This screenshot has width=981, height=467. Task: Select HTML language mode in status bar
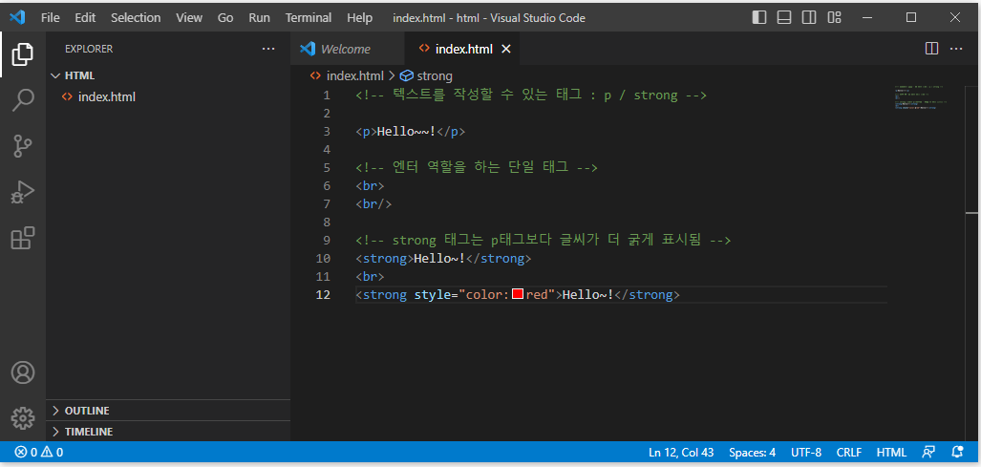[x=891, y=452]
